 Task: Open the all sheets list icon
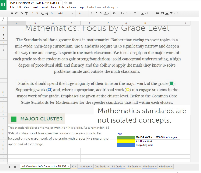[x=15, y=167]
